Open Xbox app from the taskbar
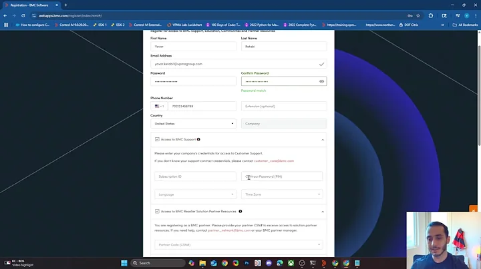 tap(291, 263)
